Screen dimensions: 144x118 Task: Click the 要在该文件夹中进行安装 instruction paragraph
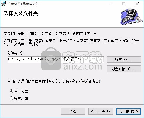click(x=71, y=42)
